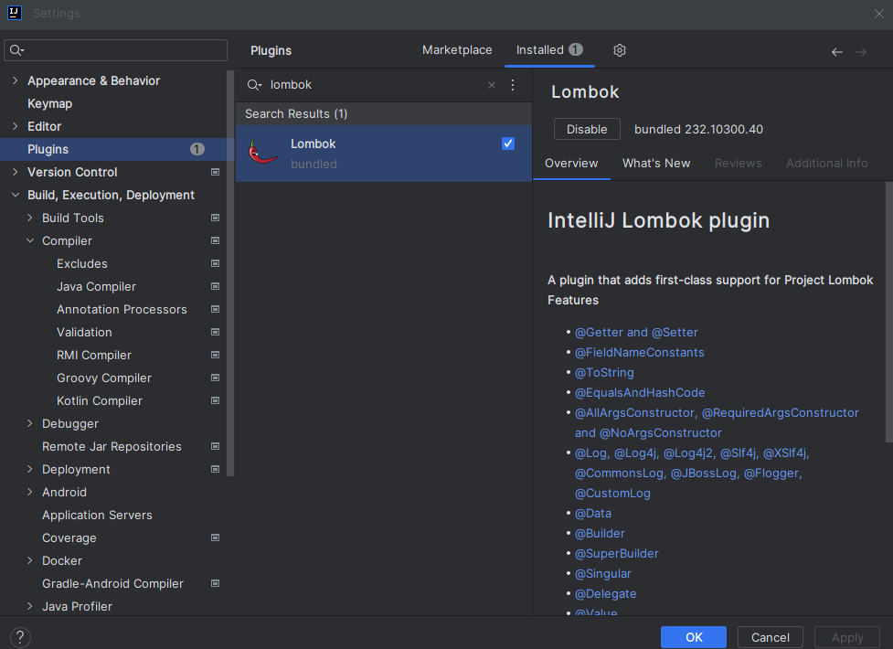Expand the Build Tools node
Viewport: 893px width, 649px height.
(29, 218)
